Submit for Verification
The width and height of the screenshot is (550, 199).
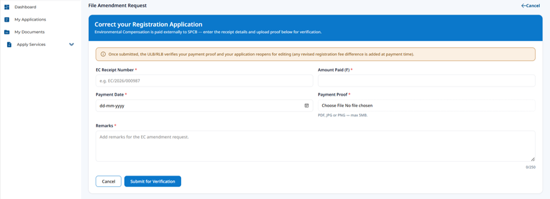click(x=153, y=181)
